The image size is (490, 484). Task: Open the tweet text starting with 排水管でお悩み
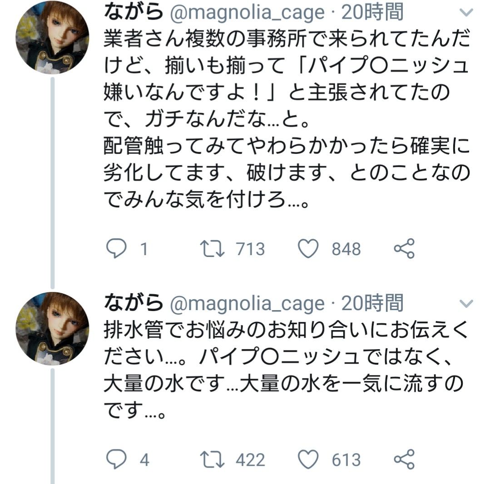coord(286,370)
